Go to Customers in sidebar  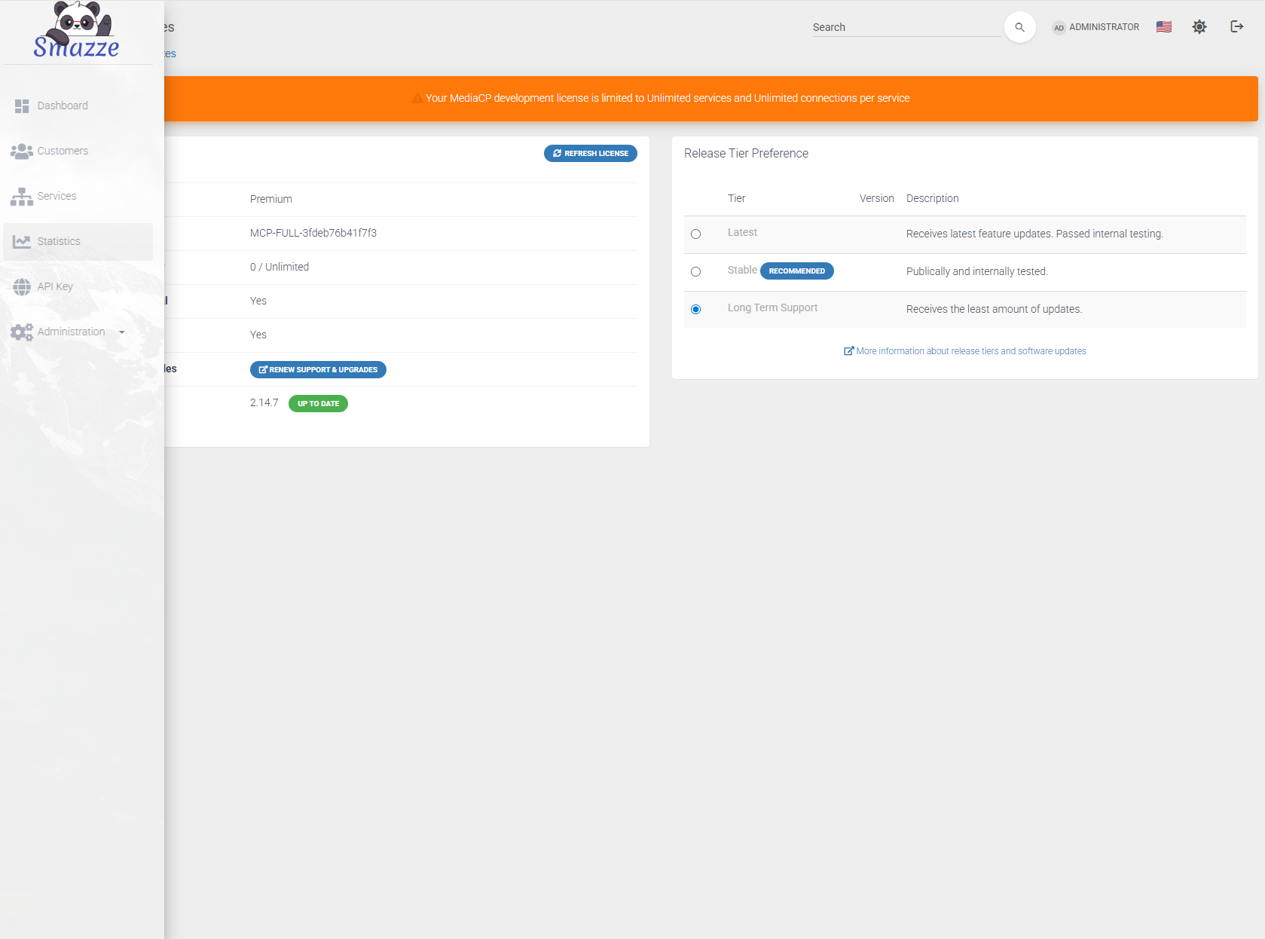pos(63,151)
